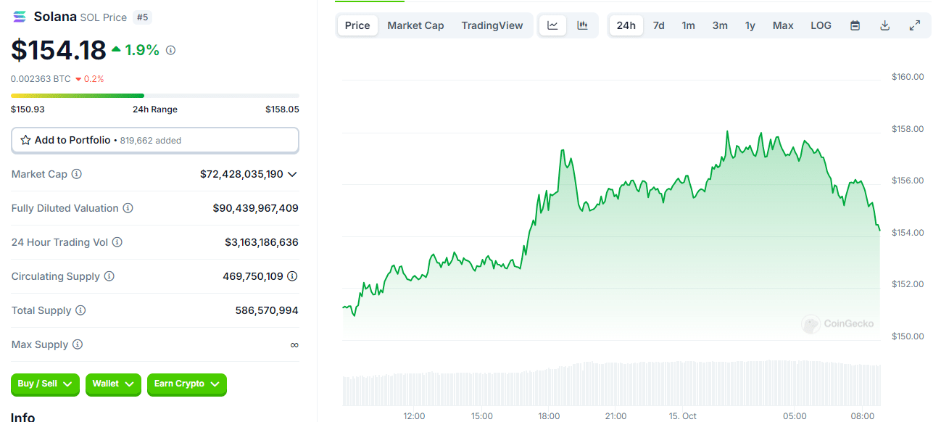
Task: Select the Max time range
Action: click(x=783, y=25)
